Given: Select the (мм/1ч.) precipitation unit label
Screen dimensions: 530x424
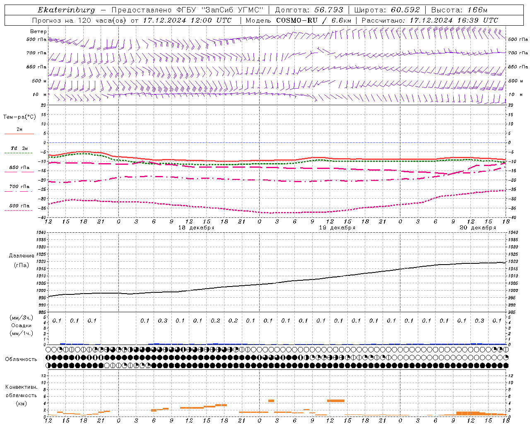Looking at the screenshot, I should coord(22,333).
